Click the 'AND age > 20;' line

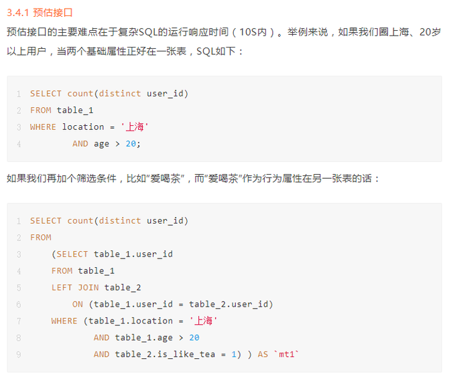[x=107, y=144]
